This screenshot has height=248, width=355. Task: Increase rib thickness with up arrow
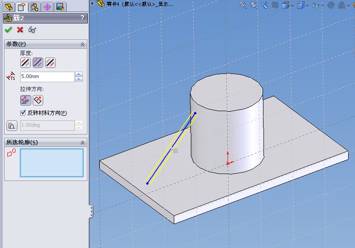click(x=79, y=74)
